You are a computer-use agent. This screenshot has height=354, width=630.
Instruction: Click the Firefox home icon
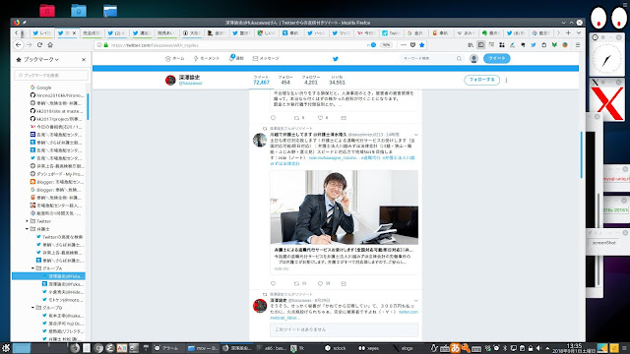pos(50,45)
